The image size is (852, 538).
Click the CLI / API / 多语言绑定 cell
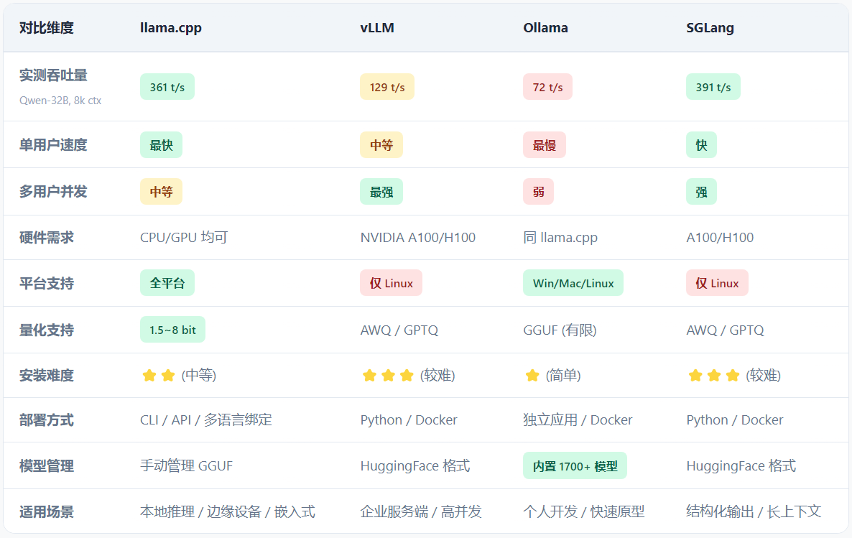pyautogui.click(x=206, y=420)
